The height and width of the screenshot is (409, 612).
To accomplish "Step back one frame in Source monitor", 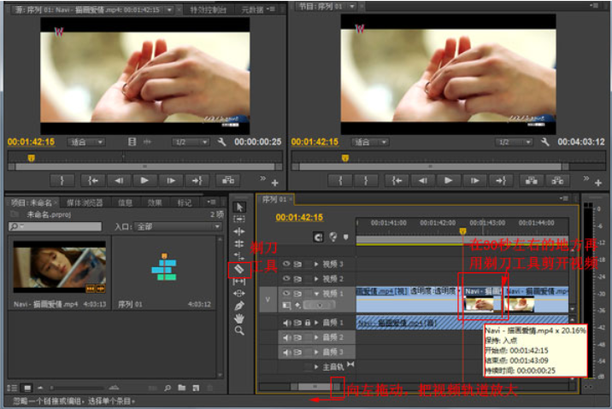I will [x=119, y=180].
